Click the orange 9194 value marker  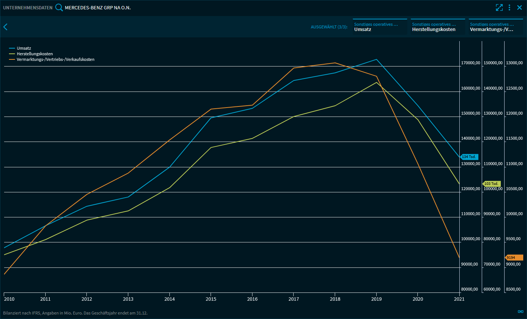point(514,258)
